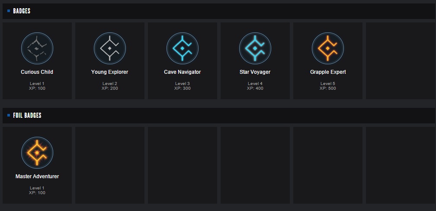
Task: Click the Master Adventurer badge title
Action: pos(37,176)
